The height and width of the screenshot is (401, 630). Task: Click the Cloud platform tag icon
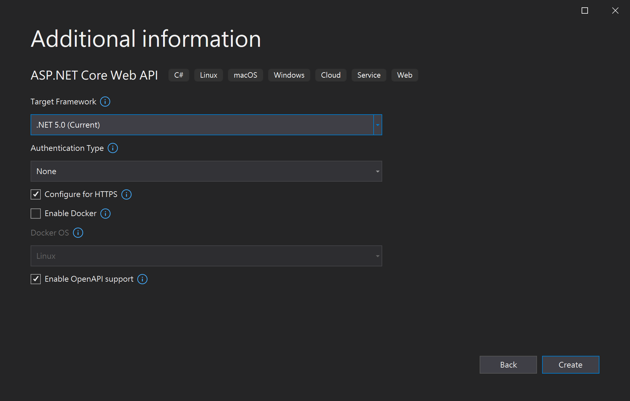tap(331, 75)
